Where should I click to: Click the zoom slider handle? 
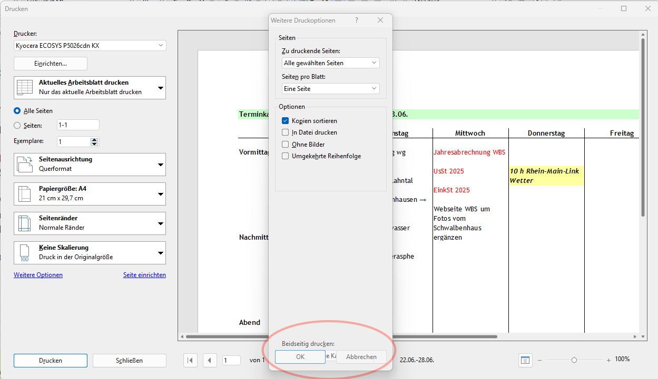click(x=574, y=360)
